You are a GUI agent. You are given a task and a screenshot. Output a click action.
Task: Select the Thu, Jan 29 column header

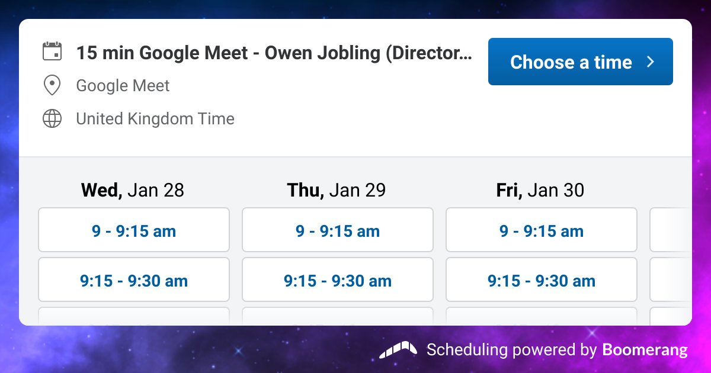point(336,190)
